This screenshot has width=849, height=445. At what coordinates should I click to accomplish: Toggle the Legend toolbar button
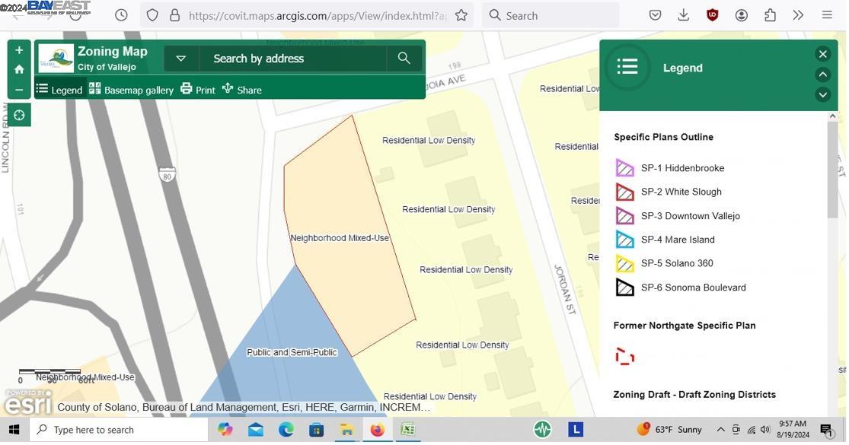click(x=59, y=90)
